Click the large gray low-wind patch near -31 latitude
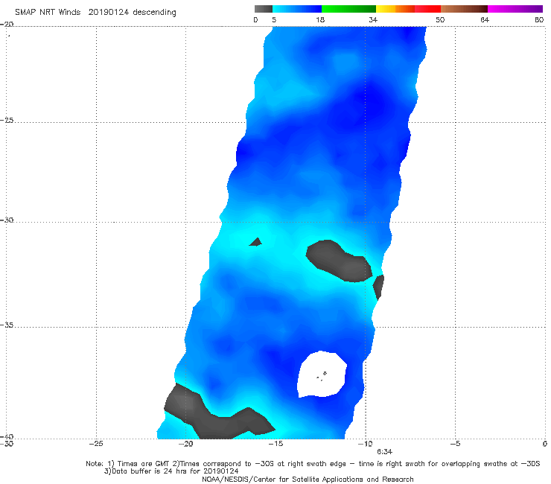This screenshot has width=551, height=484. (339, 261)
